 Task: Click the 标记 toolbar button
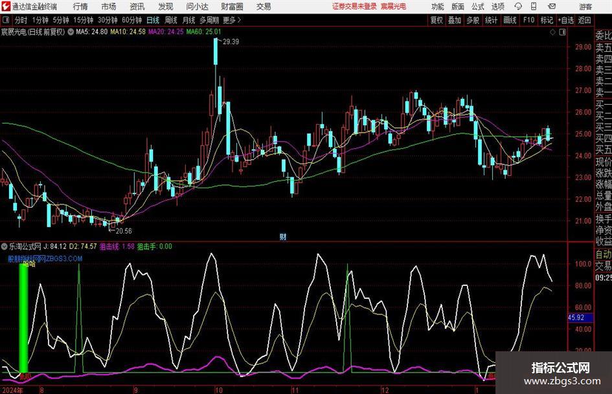click(x=547, y=20)
